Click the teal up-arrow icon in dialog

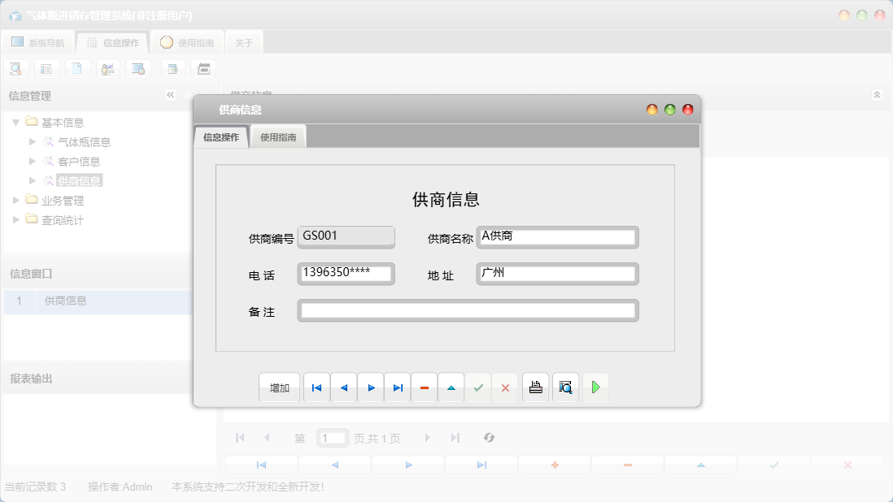click(451, 388)
